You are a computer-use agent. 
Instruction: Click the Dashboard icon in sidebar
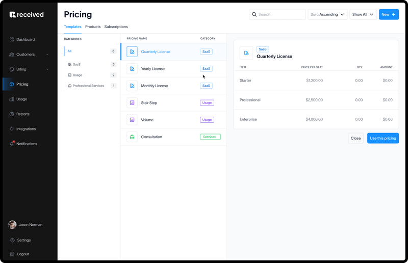(12, 39)
